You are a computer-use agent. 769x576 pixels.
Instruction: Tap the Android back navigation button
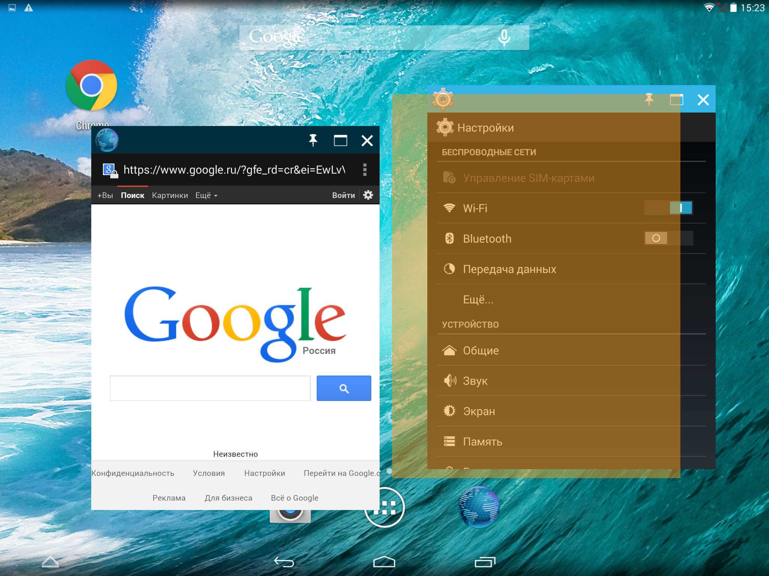pyautogui.click(x=284, y=561)
